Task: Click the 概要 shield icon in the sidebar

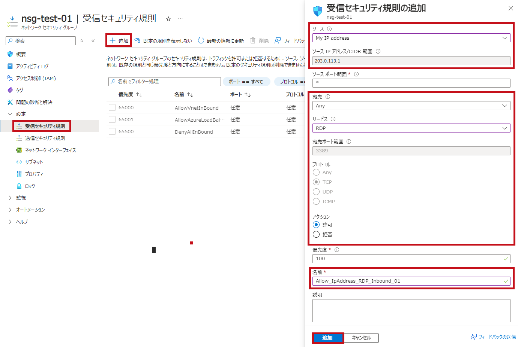Action: (x=10, y=54)
